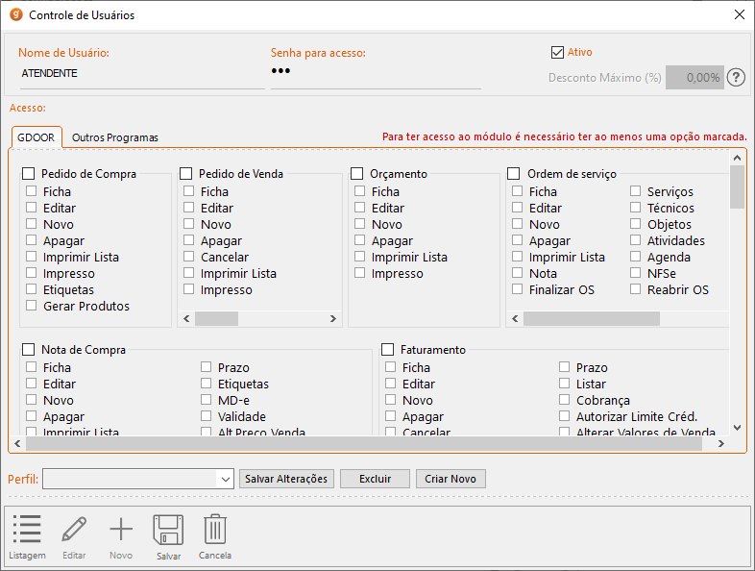Check Imprimir Lista under Orçamento
Image resolution: width=755 pixels, height=571 pixels.
click(x=359, y=257)
